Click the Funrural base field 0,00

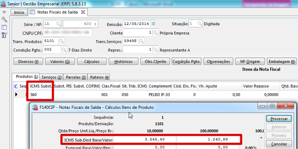pyautogui.click(x=145, y=147)
